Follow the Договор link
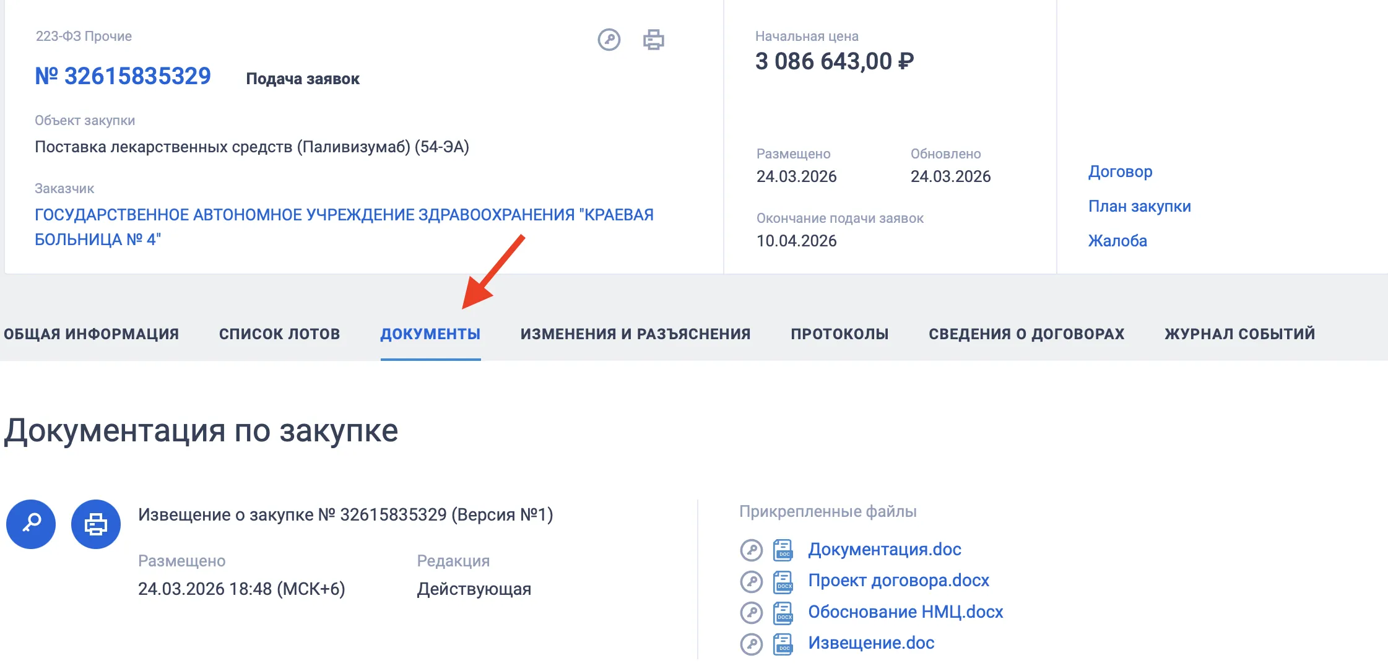This screenshot has height=671, width=1388. [1120, 171]
